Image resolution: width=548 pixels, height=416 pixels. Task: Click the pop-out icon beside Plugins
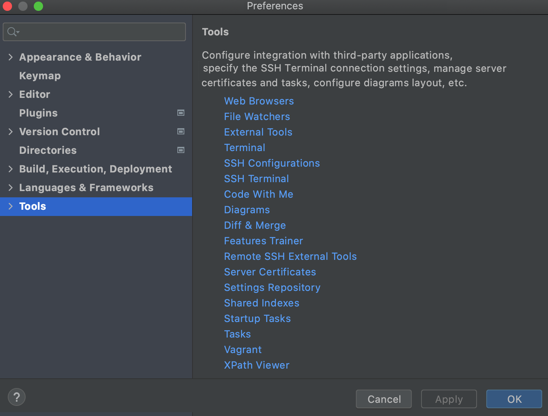(180, 113)
